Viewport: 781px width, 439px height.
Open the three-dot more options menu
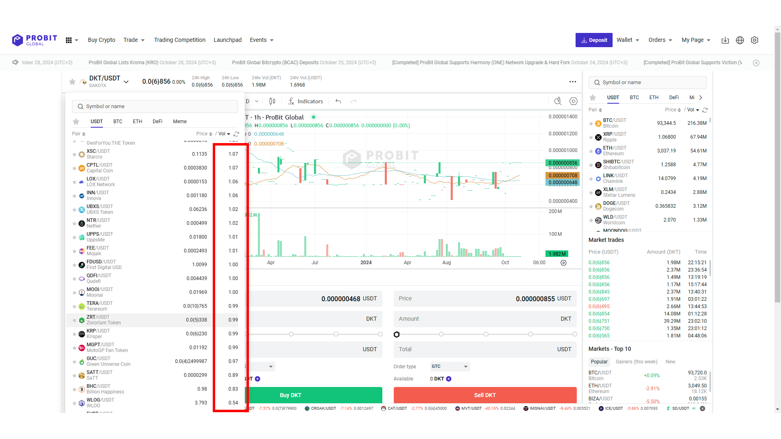pyautogui.click(x=573, y=82)
